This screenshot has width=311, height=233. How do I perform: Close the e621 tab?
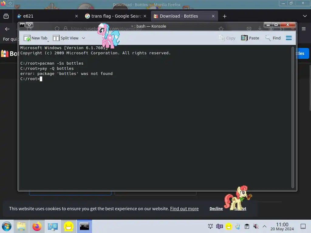77,16
